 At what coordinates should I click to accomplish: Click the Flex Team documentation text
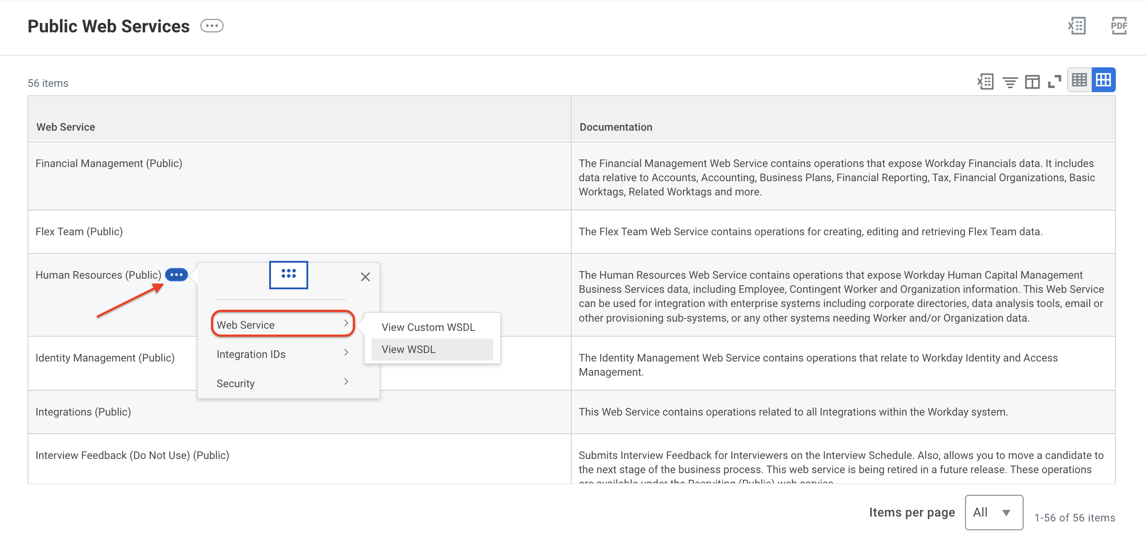[x=811, y=232]
